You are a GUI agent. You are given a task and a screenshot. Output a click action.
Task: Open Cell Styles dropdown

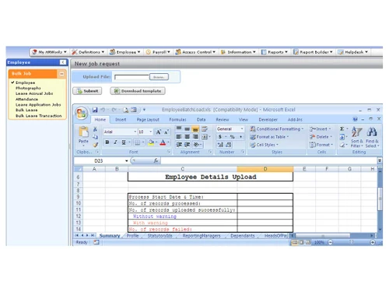coord(265,145)
